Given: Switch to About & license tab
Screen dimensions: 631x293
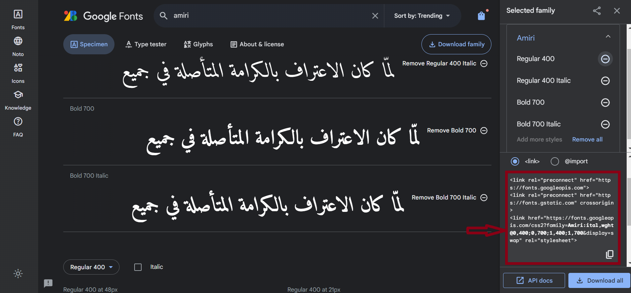Looking at the screenshot, I should point(257,44).
